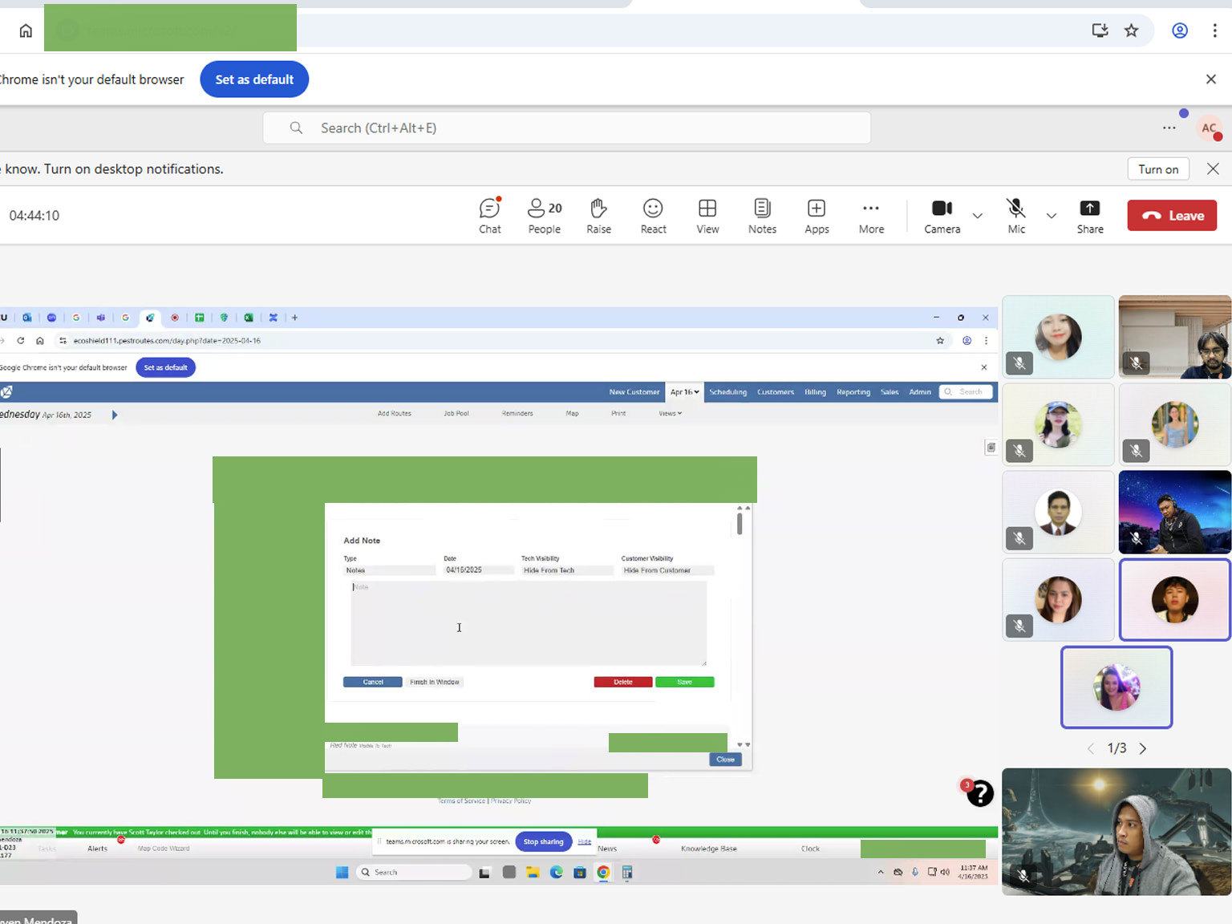
Task: Open the Tech Visibility dropdown
Action: (567, 570)
